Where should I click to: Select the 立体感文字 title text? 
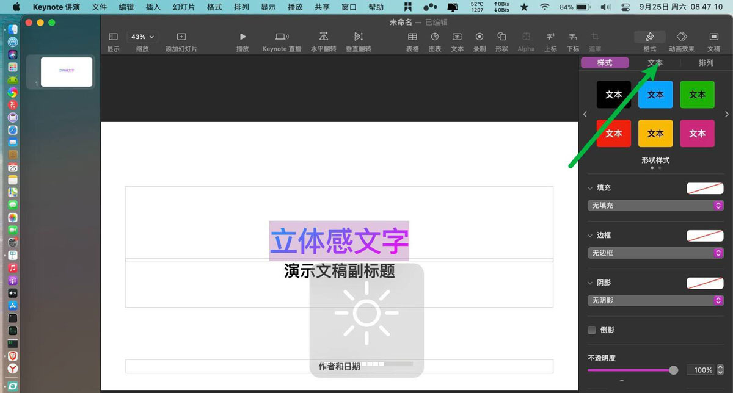(x=339, y=240)
